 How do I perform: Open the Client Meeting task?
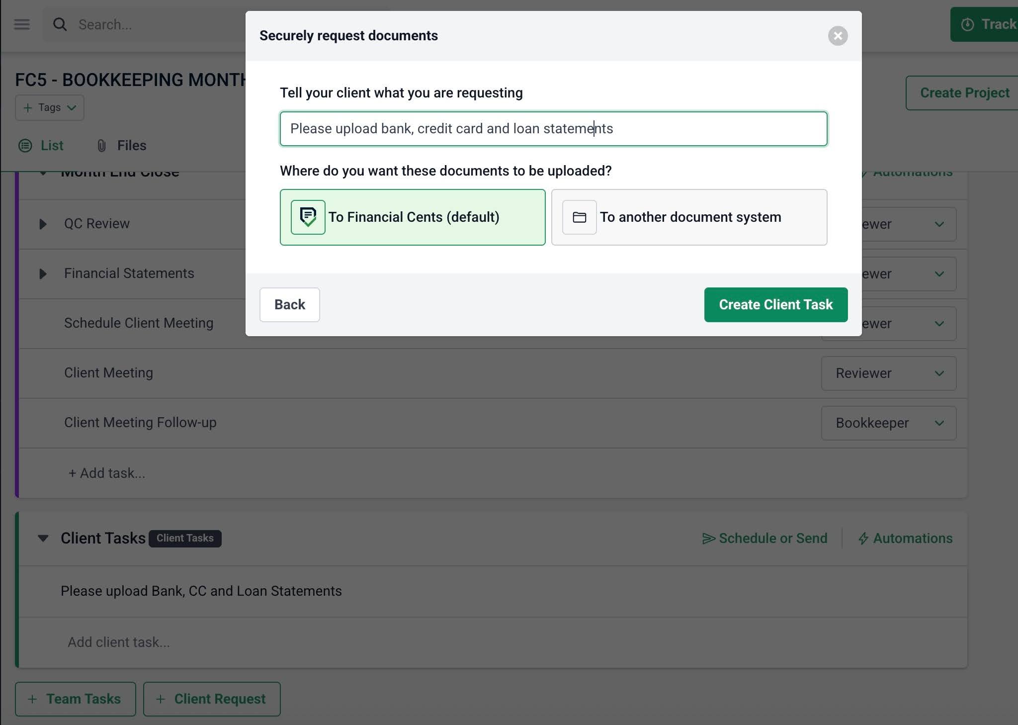pyautogui.click(x=108, y=373)
